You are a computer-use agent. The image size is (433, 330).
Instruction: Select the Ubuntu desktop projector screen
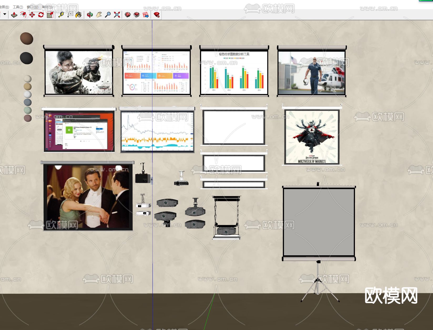coord(79,130)
